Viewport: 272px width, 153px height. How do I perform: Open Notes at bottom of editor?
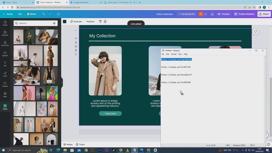(x=68, y=144)
